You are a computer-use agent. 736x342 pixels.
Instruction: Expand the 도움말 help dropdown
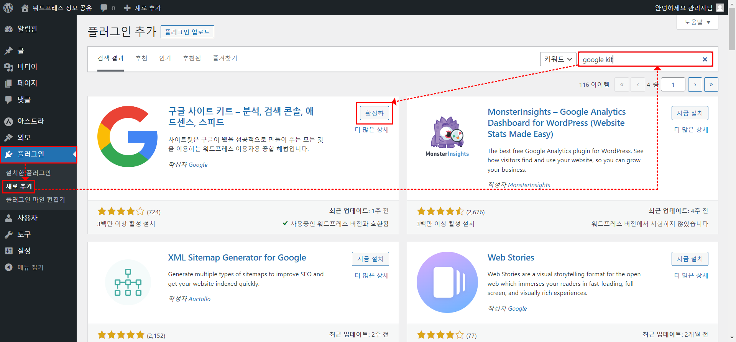(x=698, y=22)
